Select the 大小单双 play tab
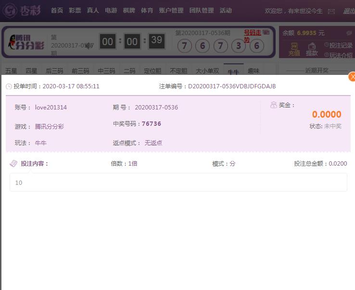Image resolution: width=355 pixels, height=290 pixels. 207,71
